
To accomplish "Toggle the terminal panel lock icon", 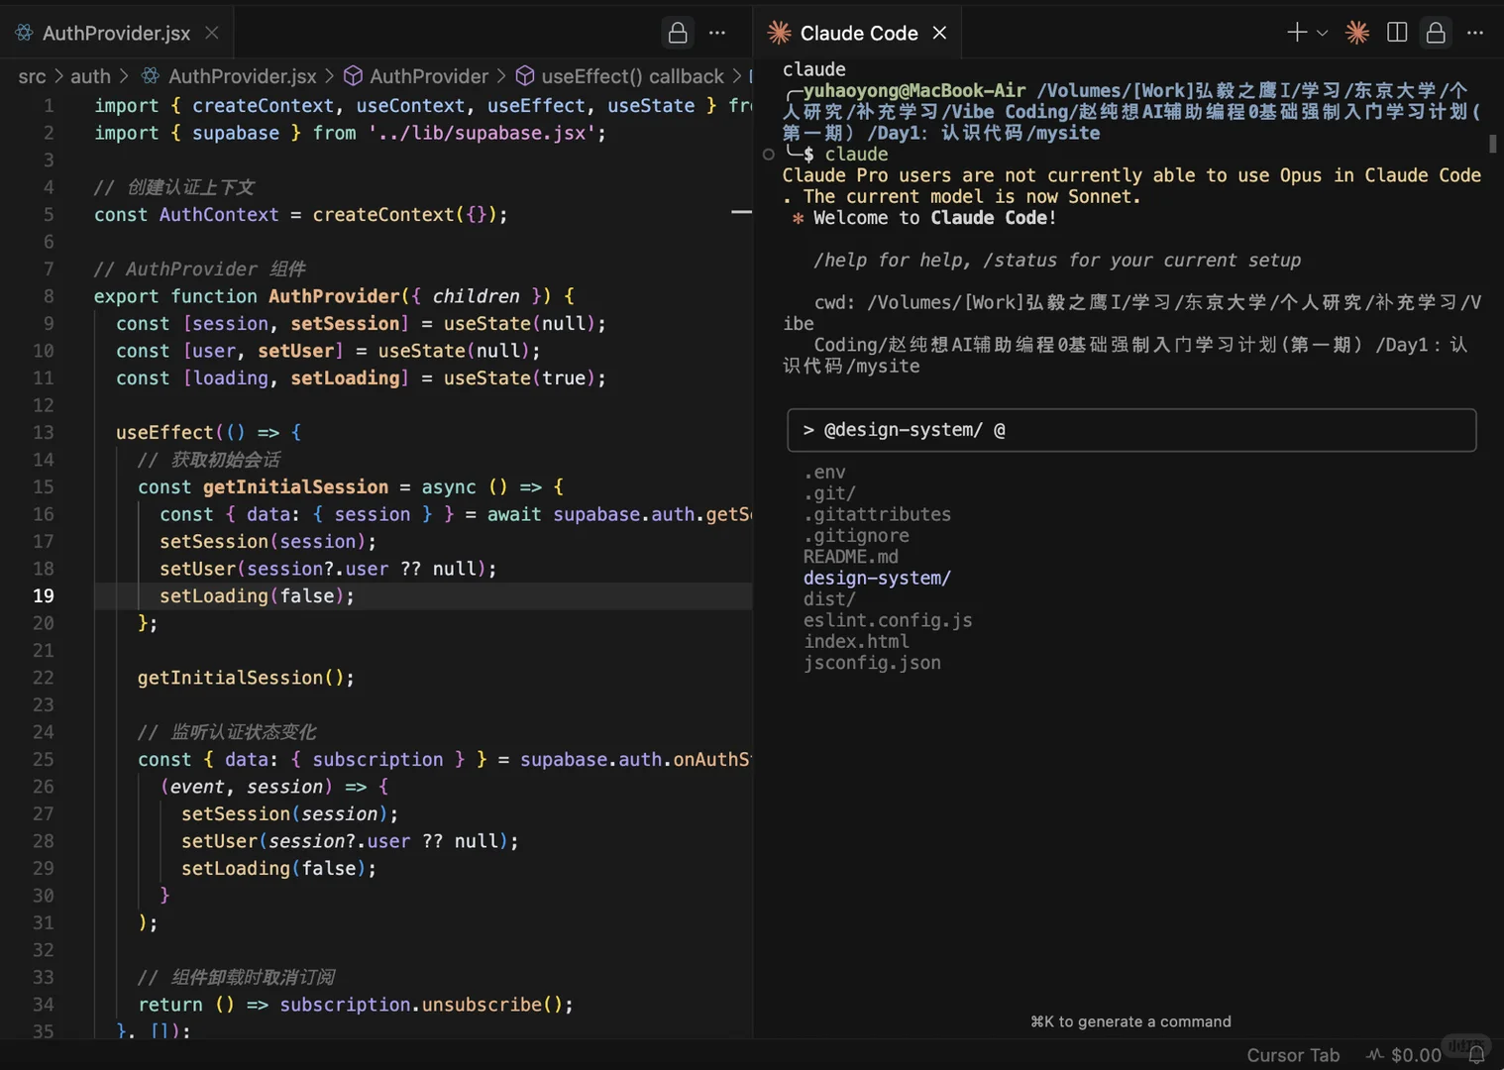I will [1436, 33].
